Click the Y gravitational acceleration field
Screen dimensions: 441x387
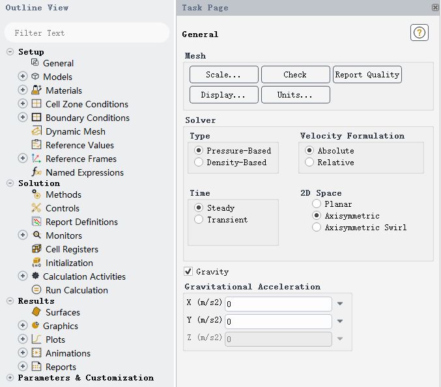coord(278,321)
